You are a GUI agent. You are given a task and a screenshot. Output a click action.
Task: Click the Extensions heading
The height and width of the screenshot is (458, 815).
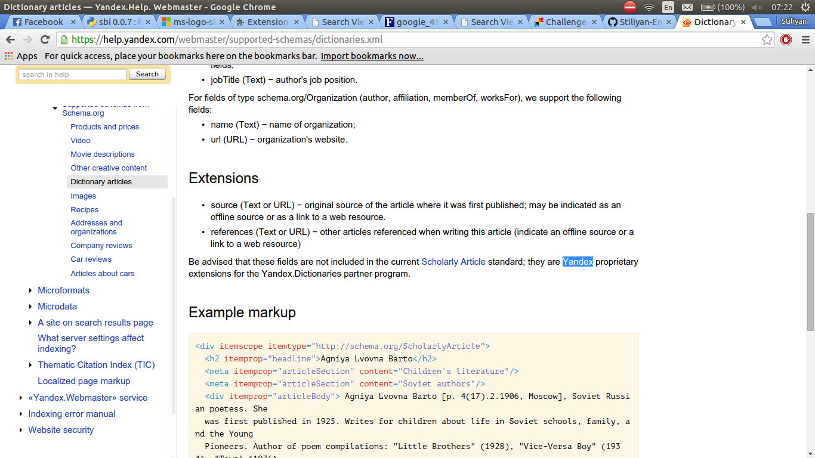pos(224,178)
